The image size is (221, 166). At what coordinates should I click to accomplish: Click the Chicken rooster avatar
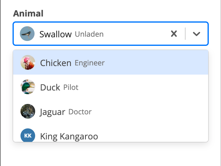(28, 63)
